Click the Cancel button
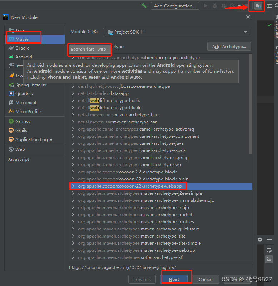278x286 pixels. [x=205, y=279]
